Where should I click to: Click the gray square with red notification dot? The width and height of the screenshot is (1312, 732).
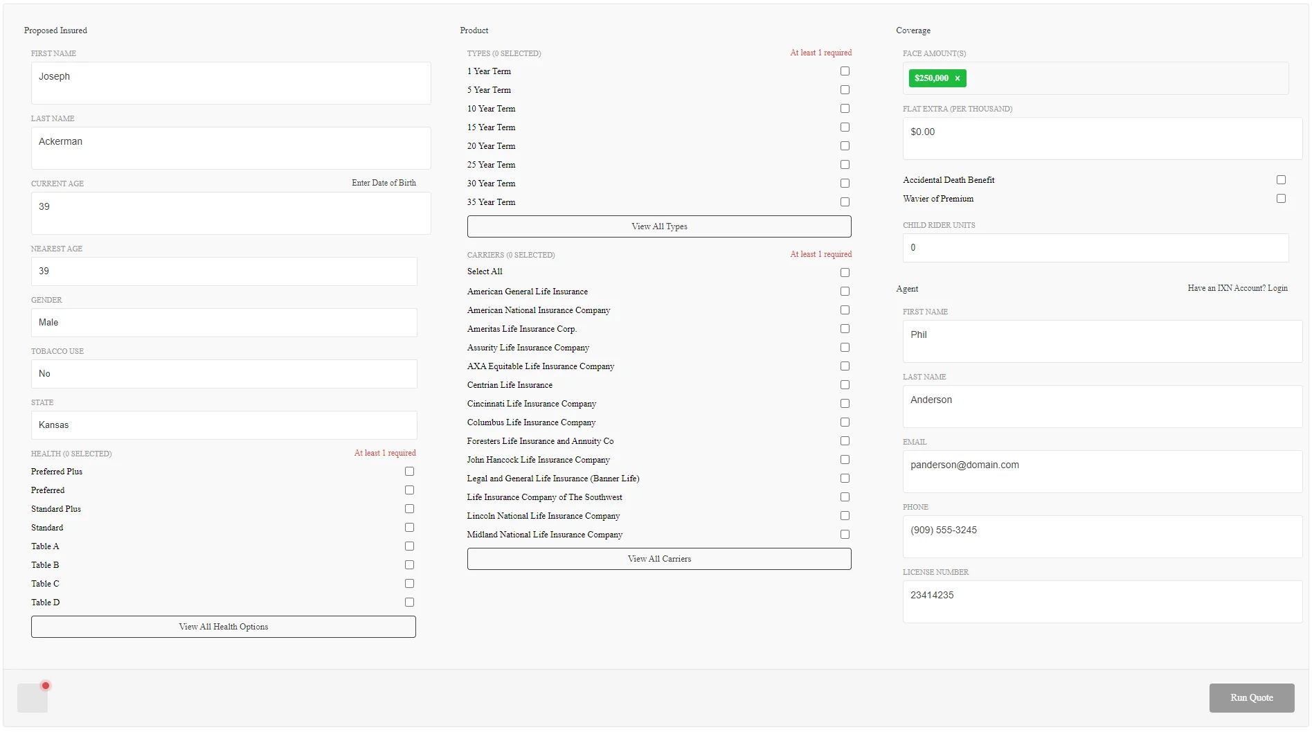[x=33, y=697]
